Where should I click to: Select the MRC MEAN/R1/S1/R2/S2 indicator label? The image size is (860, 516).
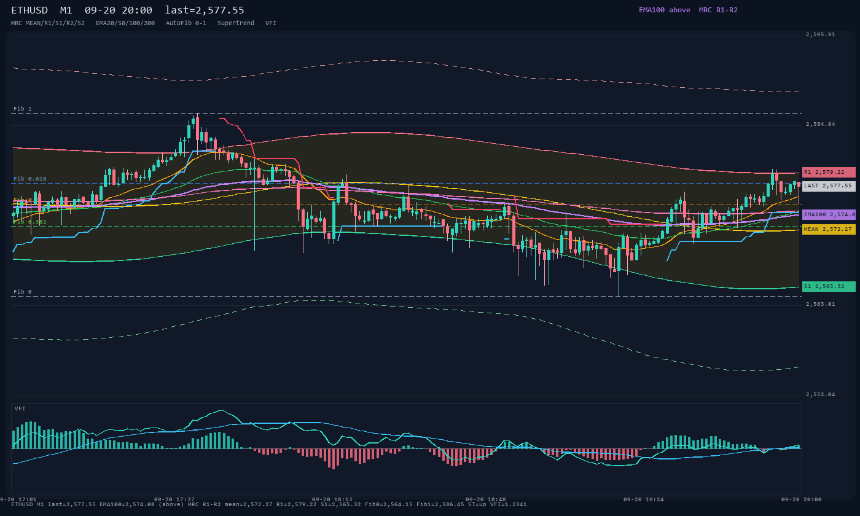coord(48,23)
